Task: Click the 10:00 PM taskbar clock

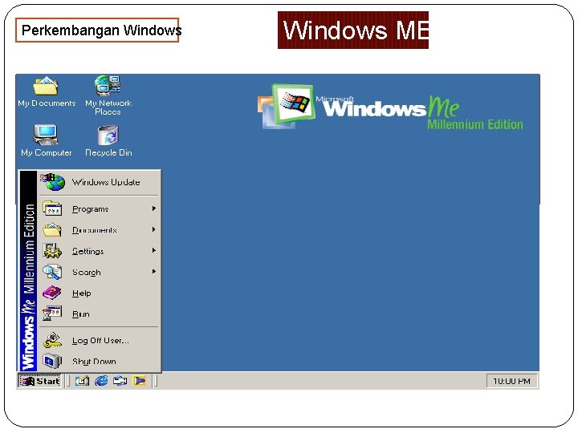Action: tap(511, 381)
